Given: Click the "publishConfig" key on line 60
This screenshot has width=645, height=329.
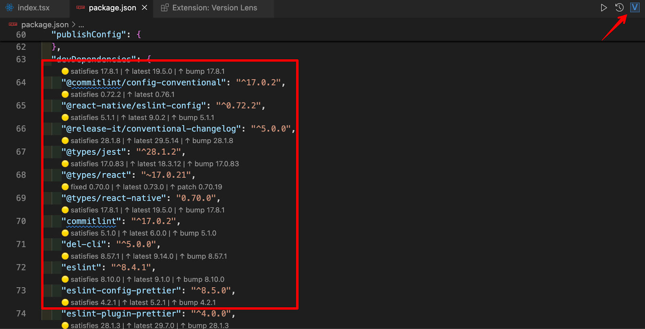Looking at the screenshot, I should [x=89, y=35].
